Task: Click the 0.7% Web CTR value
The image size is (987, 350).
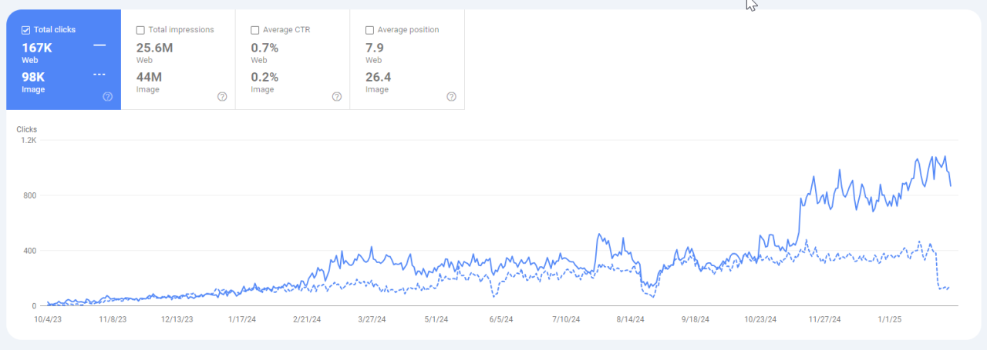Action: (x=264, y=47)
